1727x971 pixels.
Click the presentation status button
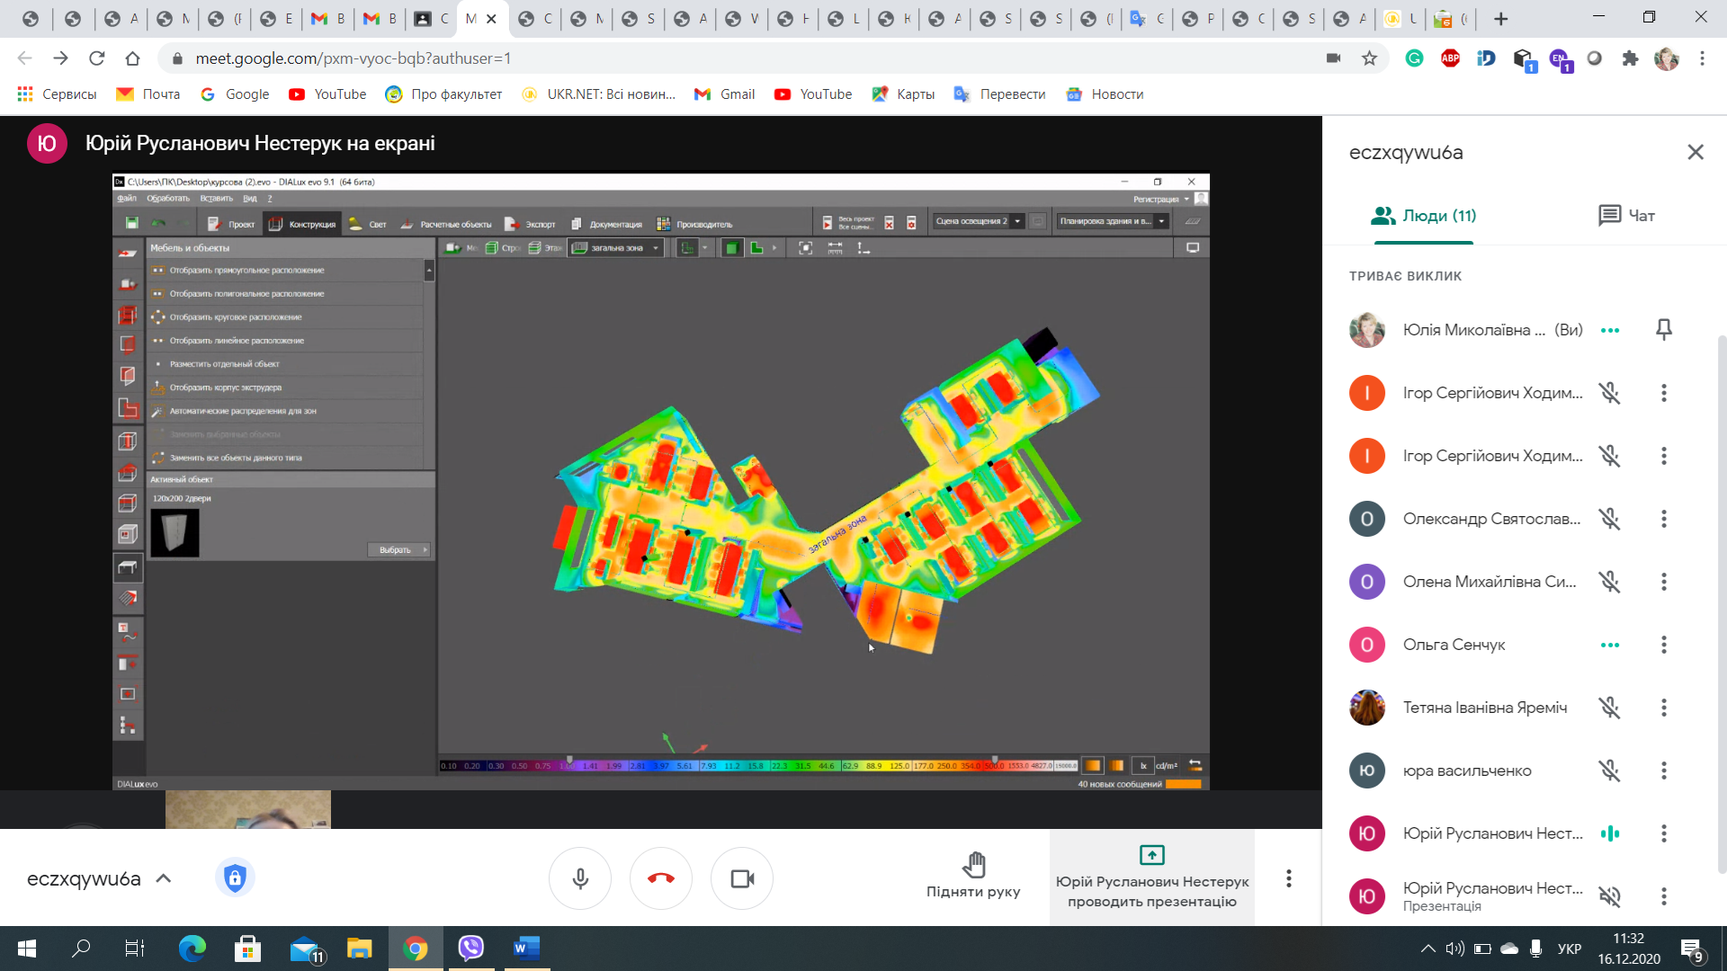click(x=1151, y=878)
